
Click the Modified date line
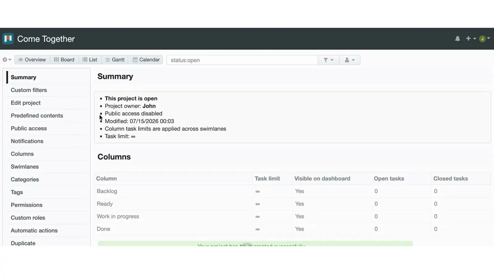point(139,121)
